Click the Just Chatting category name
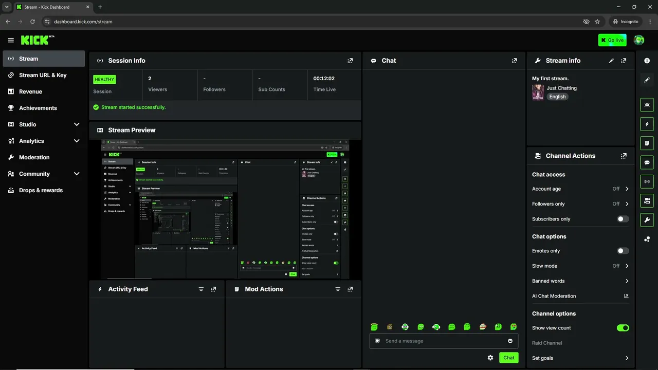The width and height of the screenshot is (658, 370). click(561, 88)
